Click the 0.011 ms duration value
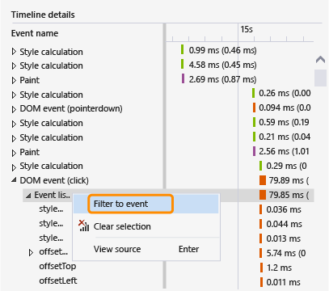The width and height of the screenshot is (329, 291). (283, 282)
